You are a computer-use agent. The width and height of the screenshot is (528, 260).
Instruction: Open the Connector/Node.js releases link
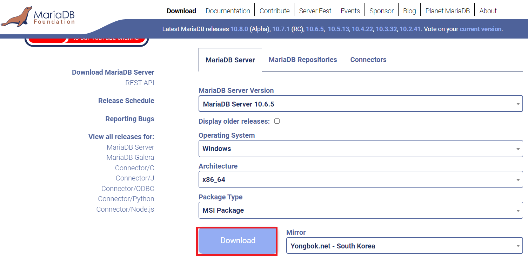pos(125,209)
